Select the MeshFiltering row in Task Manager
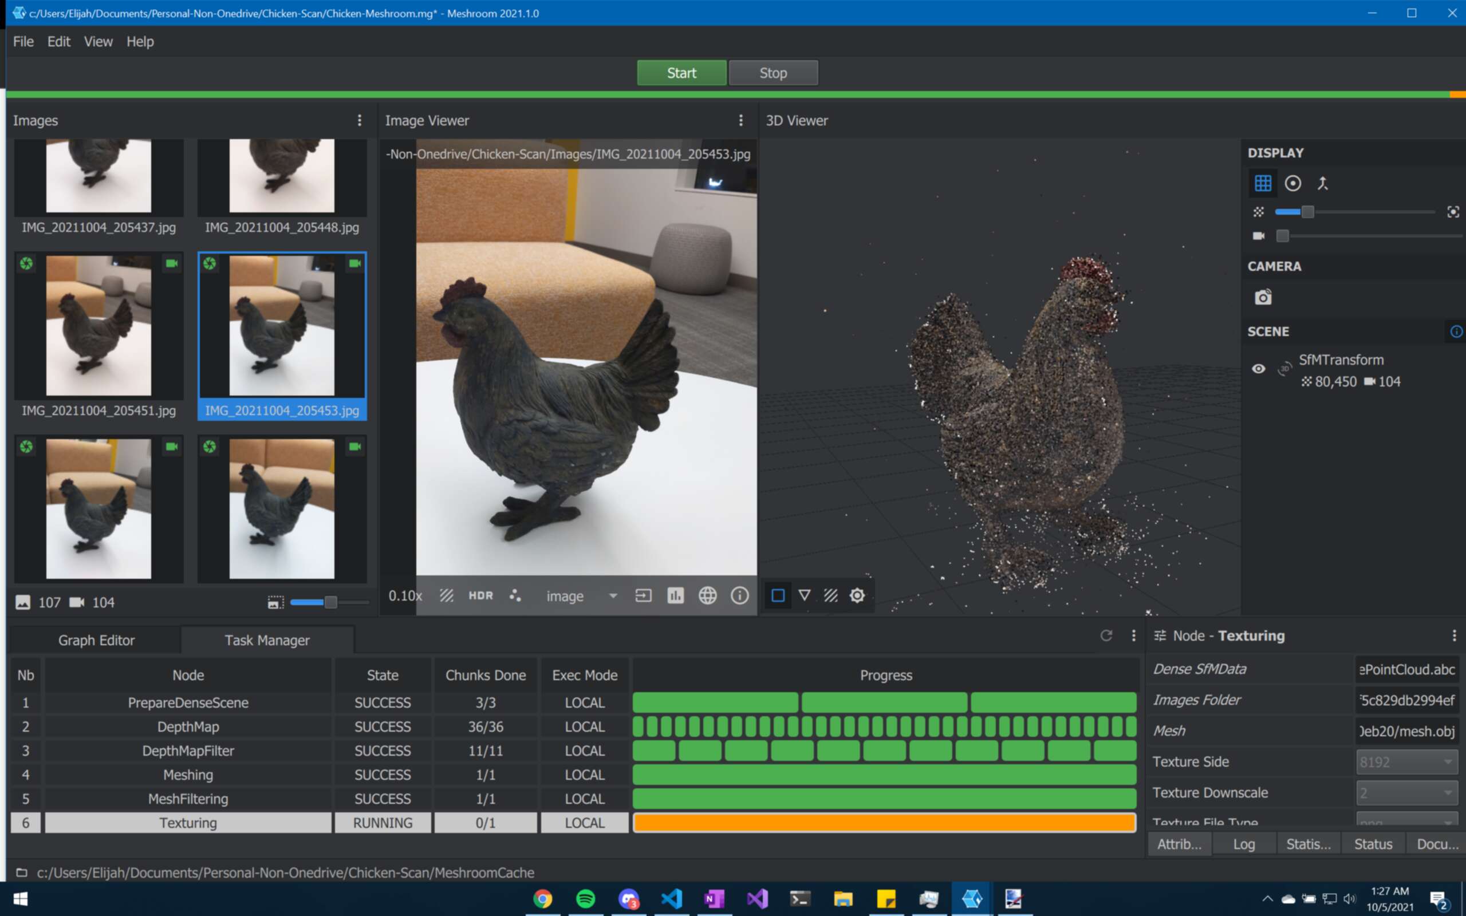 pyautogui.click(x=573, y=799)
